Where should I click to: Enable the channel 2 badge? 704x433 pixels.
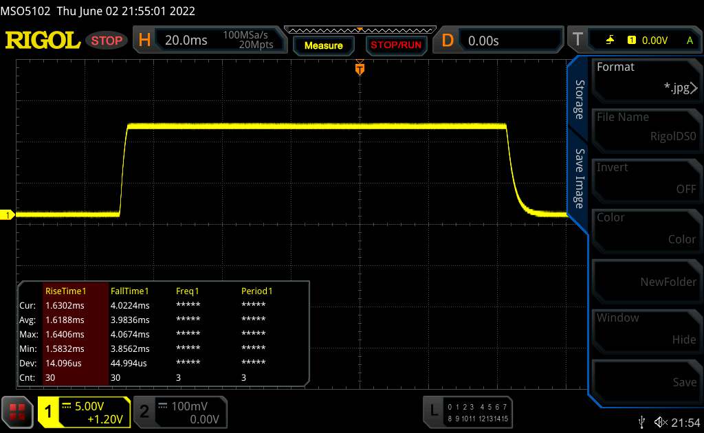[144, 412]
